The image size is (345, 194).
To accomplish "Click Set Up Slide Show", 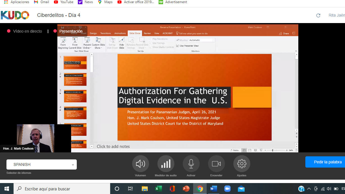I will 112,43.
